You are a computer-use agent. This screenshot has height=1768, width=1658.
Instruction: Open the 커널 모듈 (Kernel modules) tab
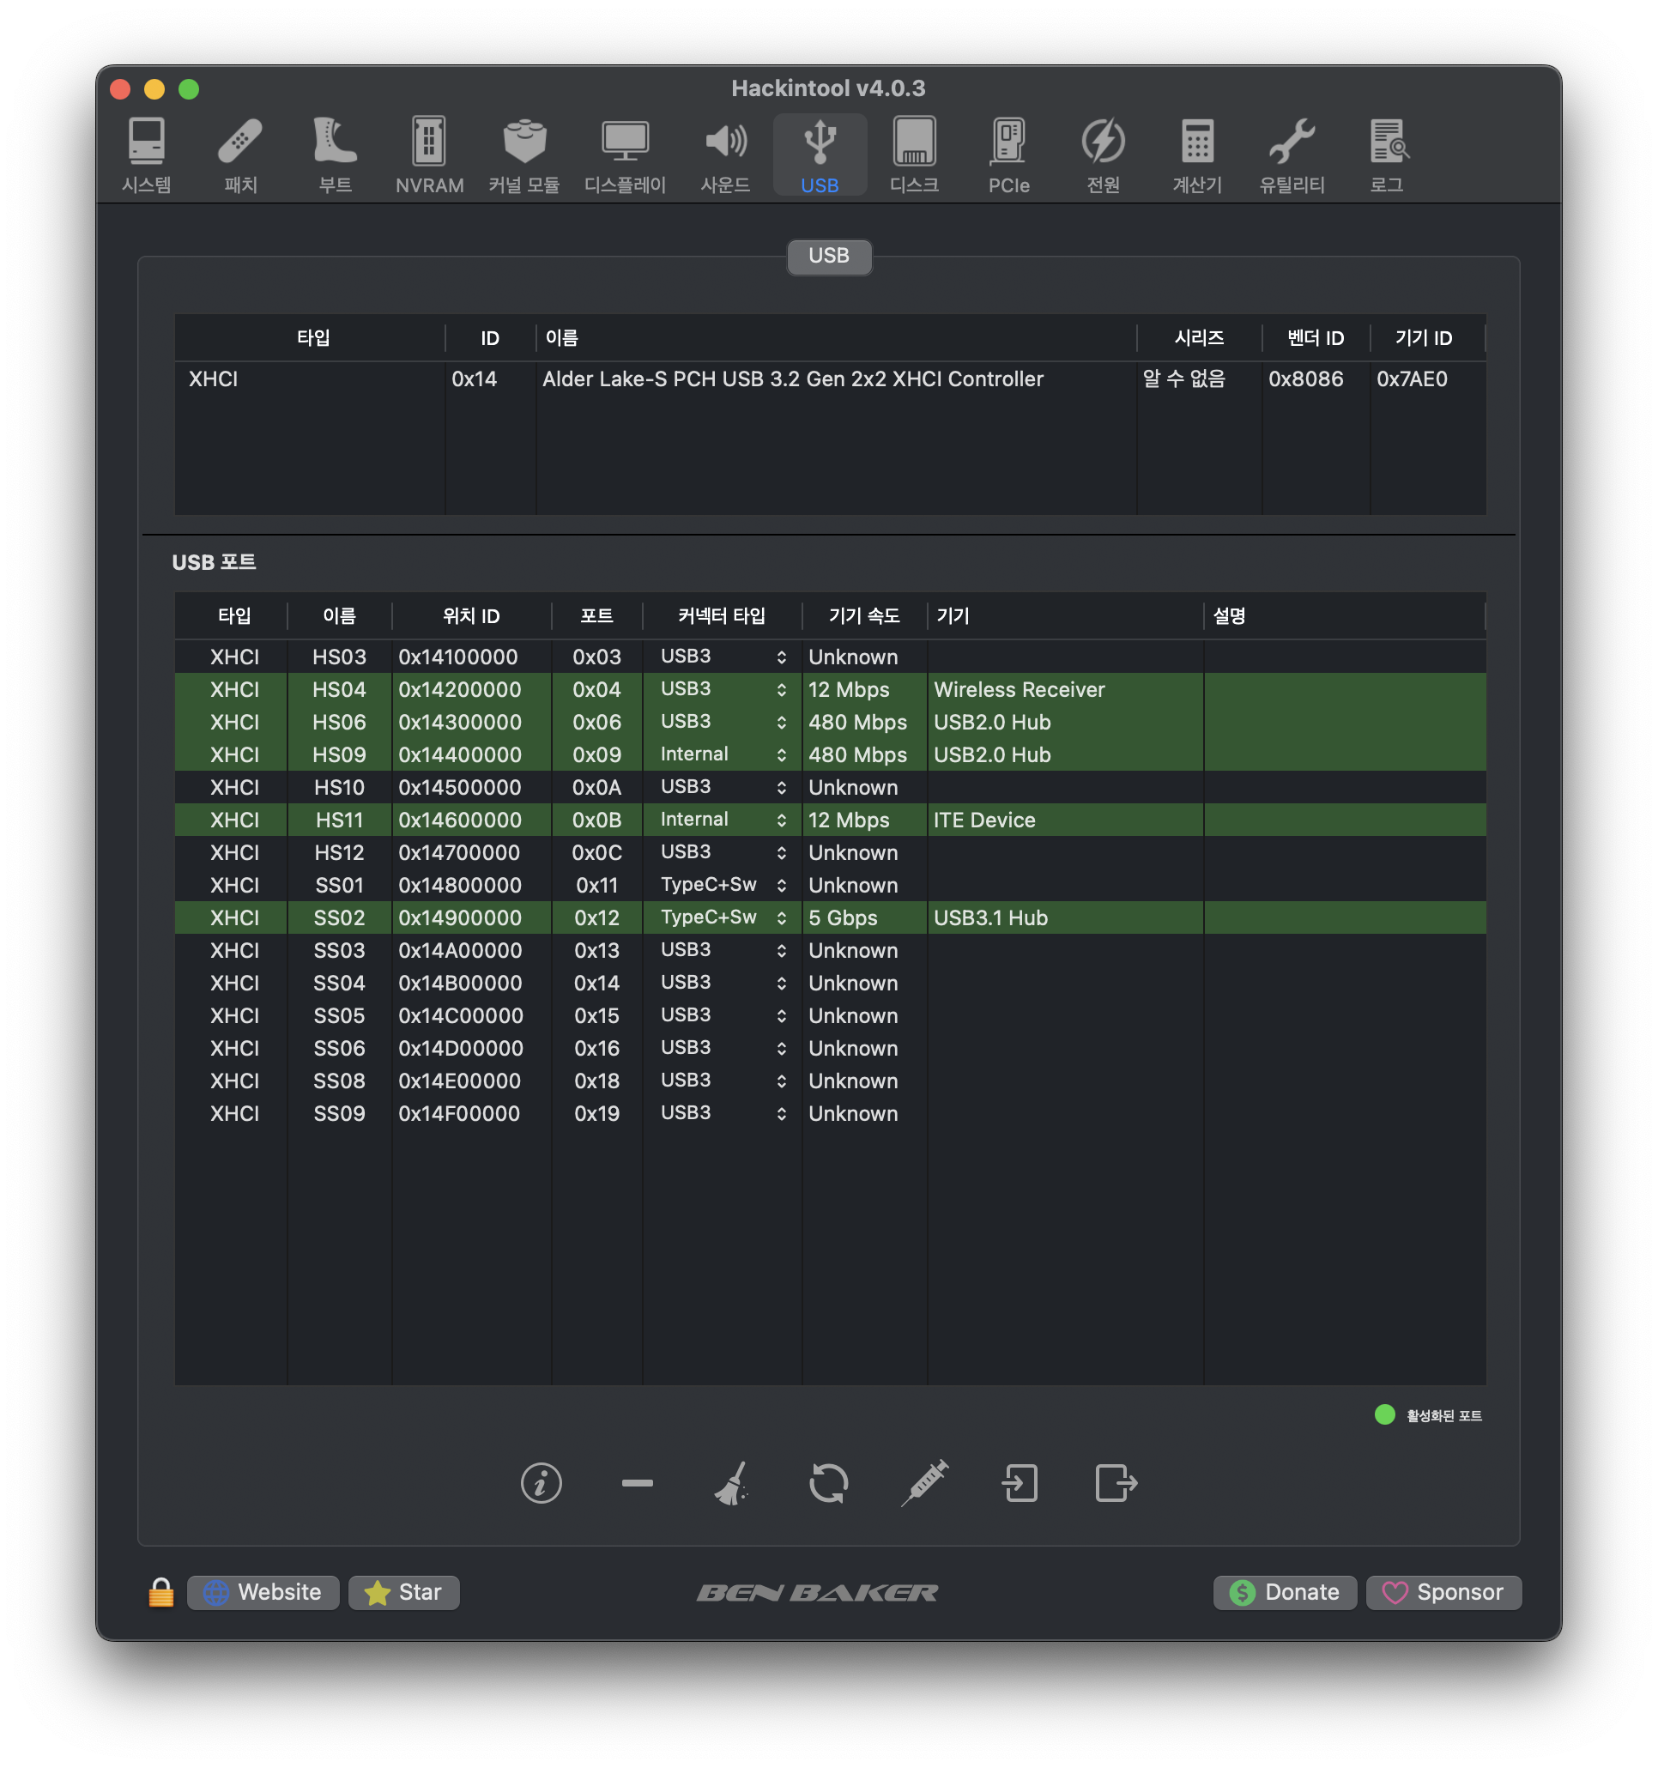[523, 154]
